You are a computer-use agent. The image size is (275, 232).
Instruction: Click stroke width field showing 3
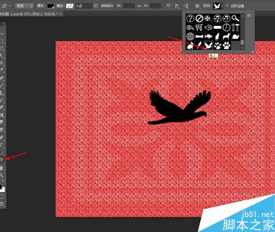tap(84, 6)
